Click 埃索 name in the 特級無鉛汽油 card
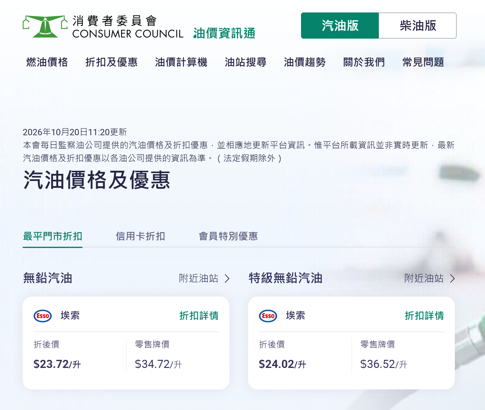 pos(295,315)
